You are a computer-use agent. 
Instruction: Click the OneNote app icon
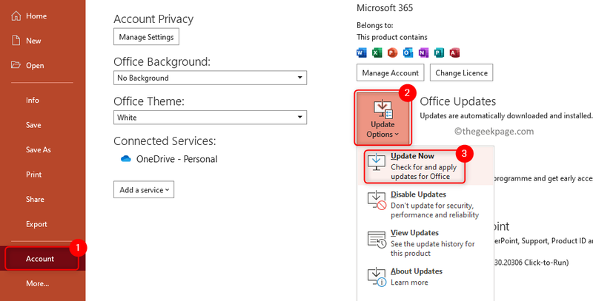(x=423, y=53)
